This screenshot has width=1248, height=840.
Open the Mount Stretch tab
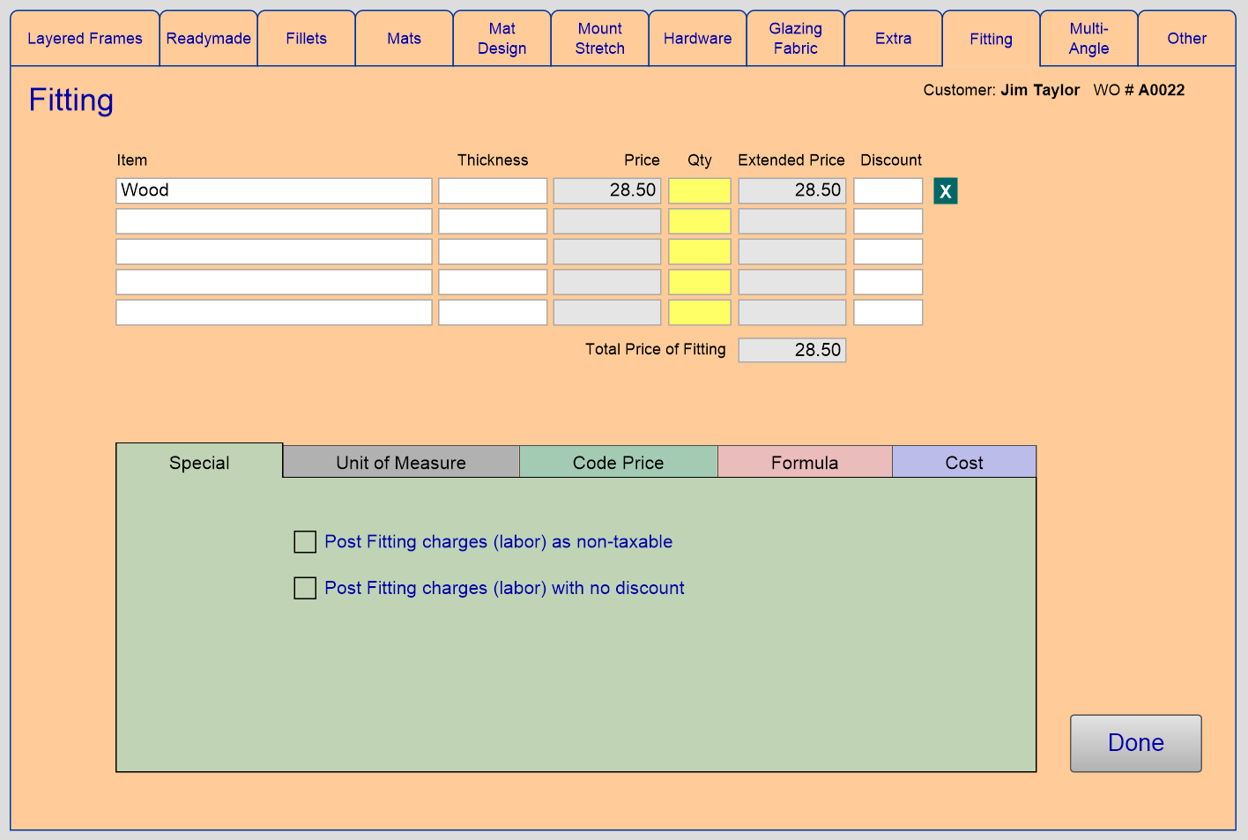(x=599, y=39)
